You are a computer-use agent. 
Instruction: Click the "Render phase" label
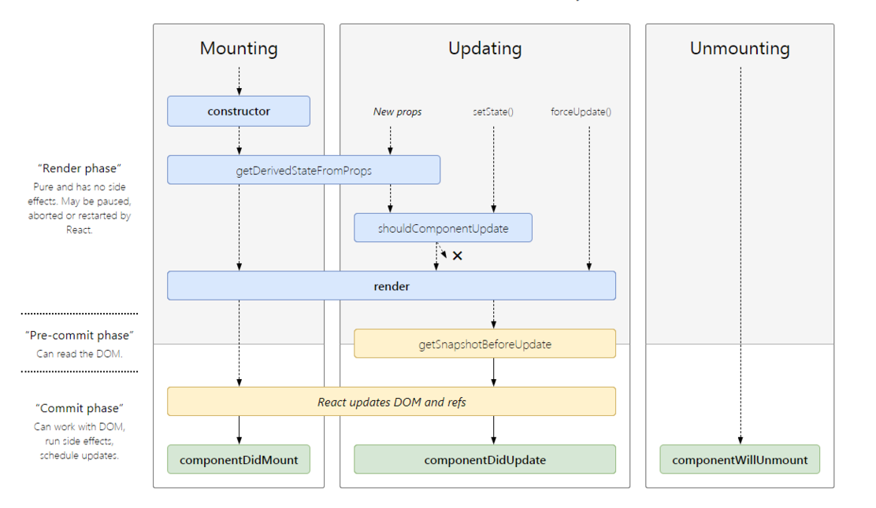(80, 168)
